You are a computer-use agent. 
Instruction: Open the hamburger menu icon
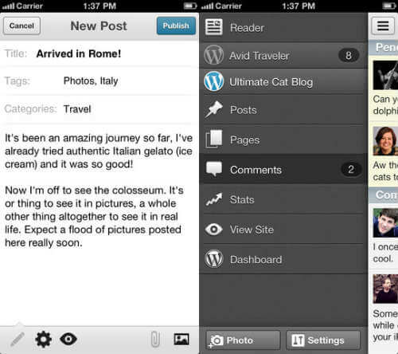(383, 26)
